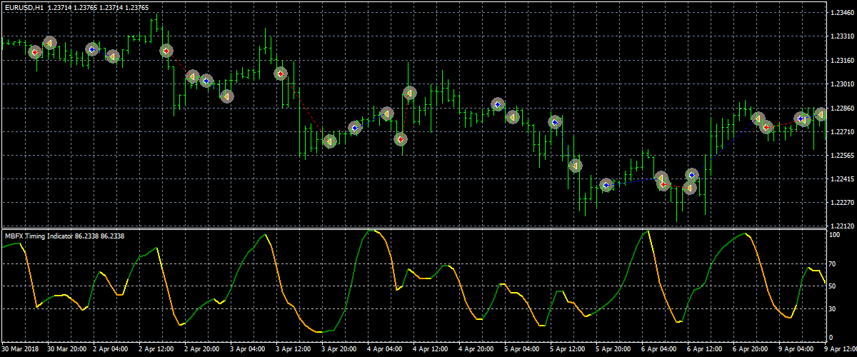The width and height of the screenshot is (857, 357).
Task: Select blue arrow above the 2 Apr 20:00 label
Action: pyautogui.click(x=206, y=81)
